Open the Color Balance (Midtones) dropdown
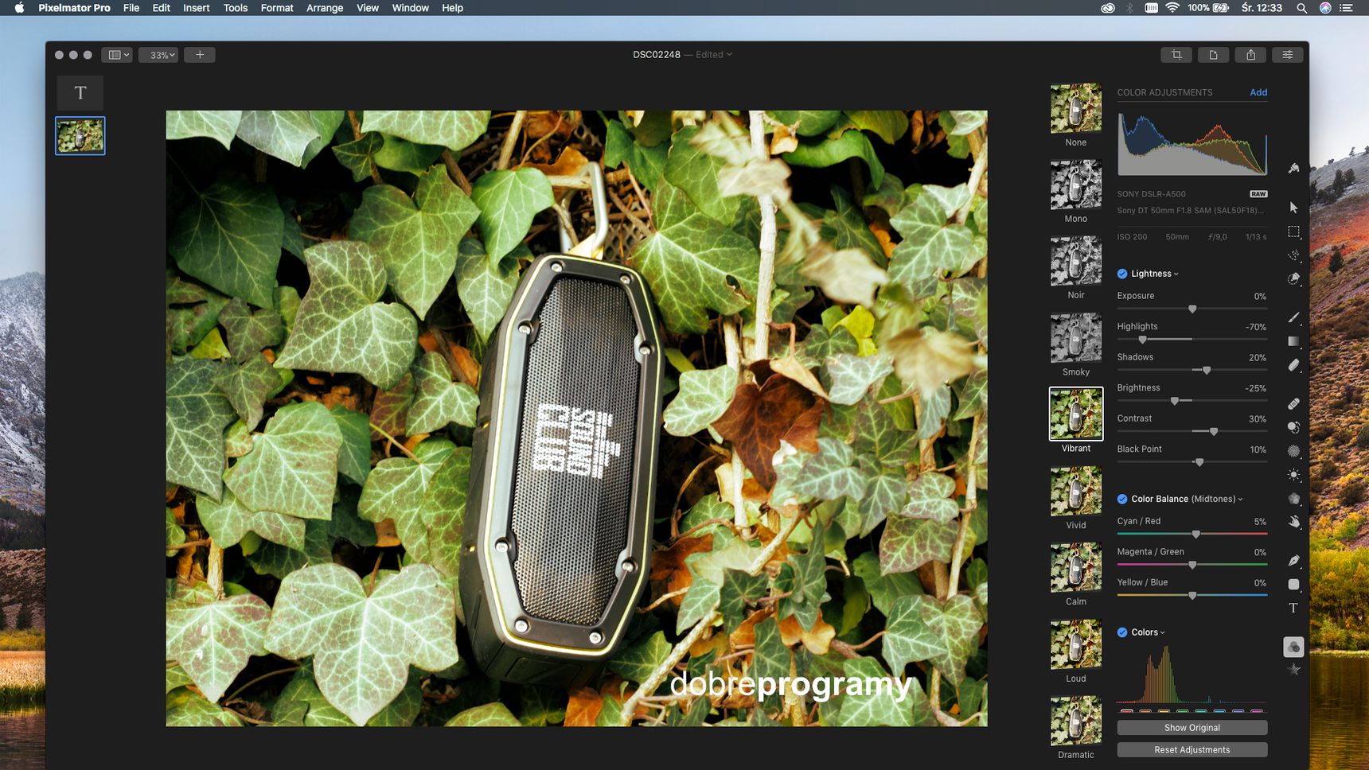Viewport: 1369px width, 770px height. (1186, 499)
